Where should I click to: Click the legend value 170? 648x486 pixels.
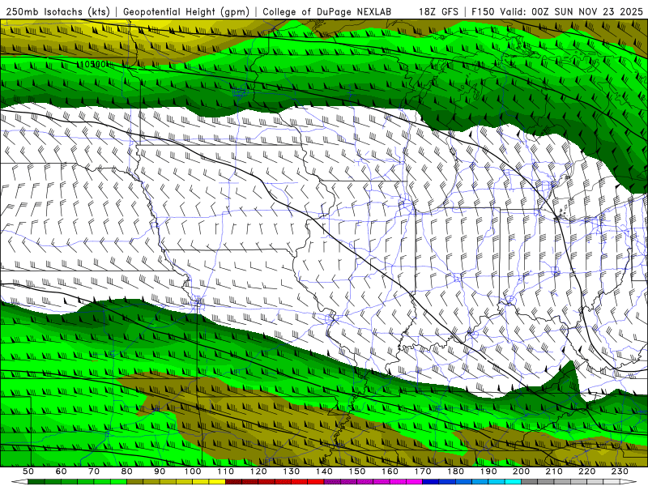pyautogui.click(x=422, y=471)
